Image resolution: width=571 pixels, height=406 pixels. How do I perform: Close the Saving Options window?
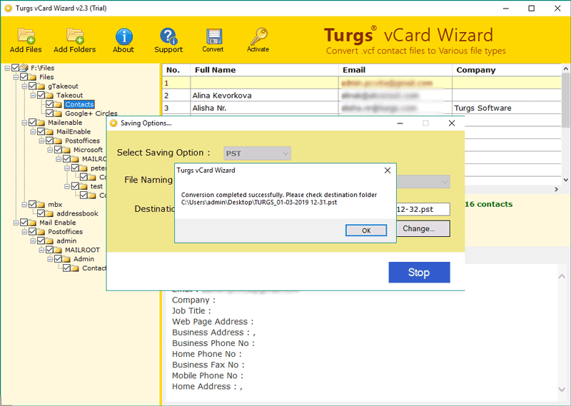coord(452,123)
